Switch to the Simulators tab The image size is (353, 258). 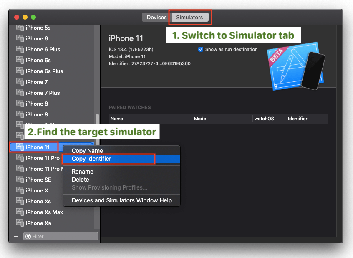pyautogui.click(x=189, y=18)
